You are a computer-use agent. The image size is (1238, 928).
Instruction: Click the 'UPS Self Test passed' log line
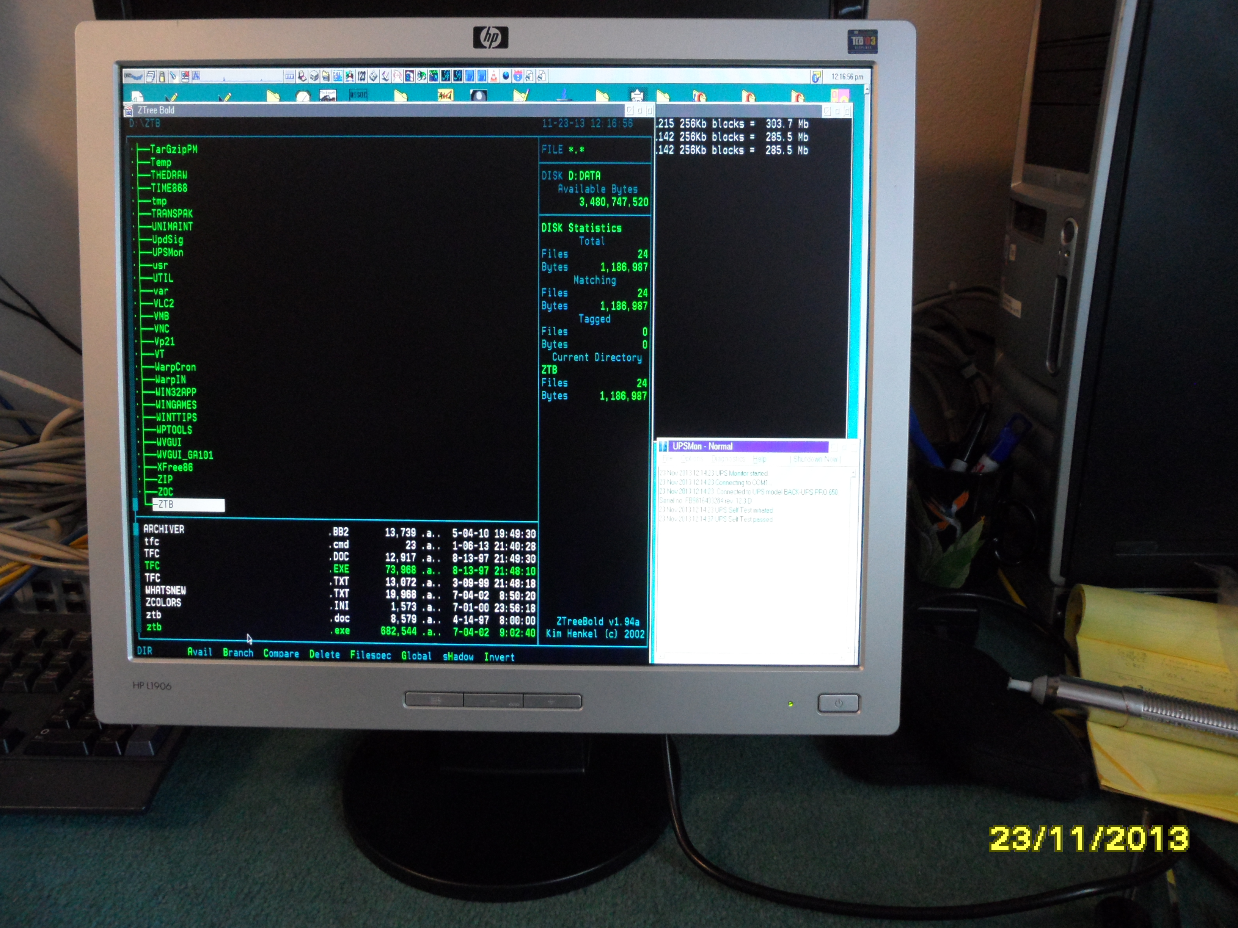point(716,520)
